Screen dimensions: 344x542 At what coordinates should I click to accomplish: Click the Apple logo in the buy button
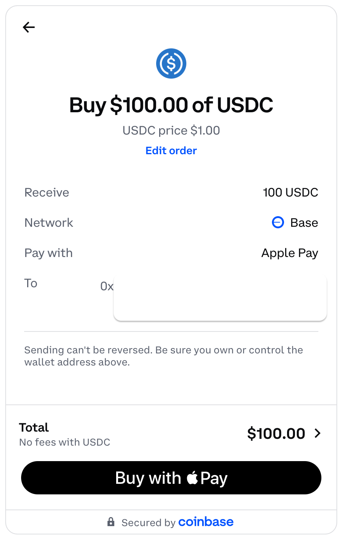point(192,478)
